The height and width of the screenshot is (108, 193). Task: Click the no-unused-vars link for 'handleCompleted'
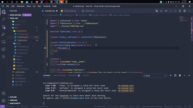click(x=126, y=91)
